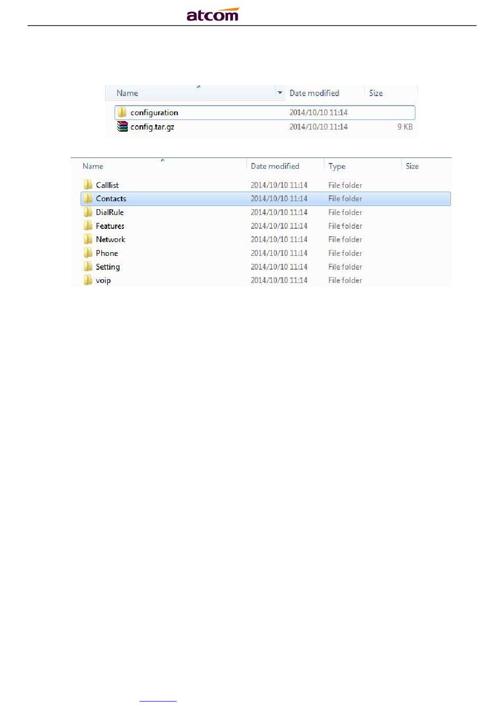504x722 pixels.
Task: Sort upper list by Size column
Action: coord(376,93)
